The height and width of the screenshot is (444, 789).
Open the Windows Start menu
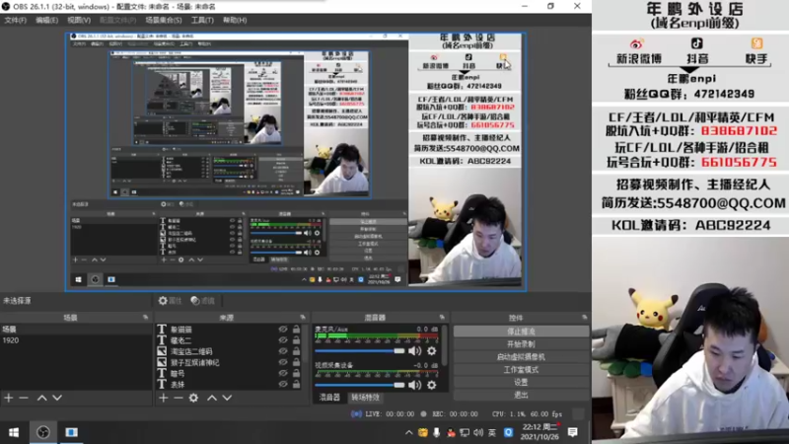(14, 432)
